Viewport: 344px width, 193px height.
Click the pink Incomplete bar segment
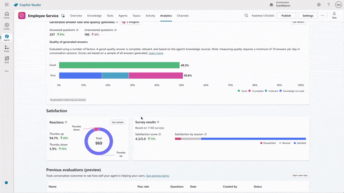[156, 75]
